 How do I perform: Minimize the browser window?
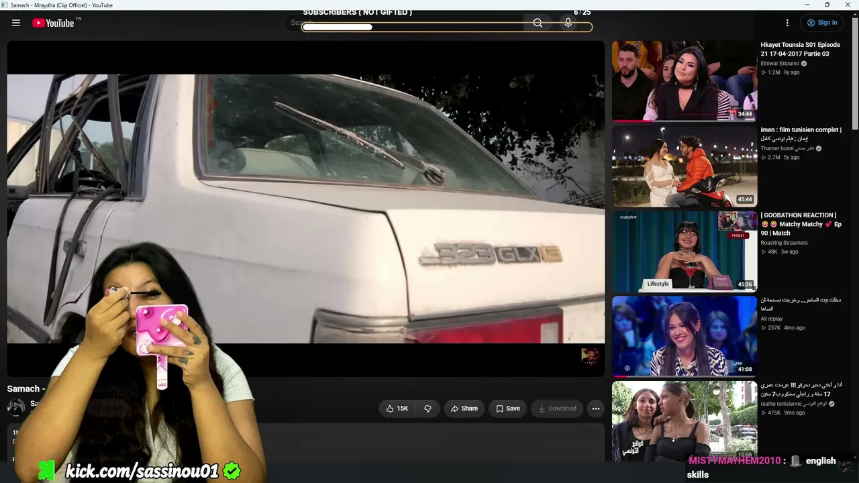click(x=807, y=5)
